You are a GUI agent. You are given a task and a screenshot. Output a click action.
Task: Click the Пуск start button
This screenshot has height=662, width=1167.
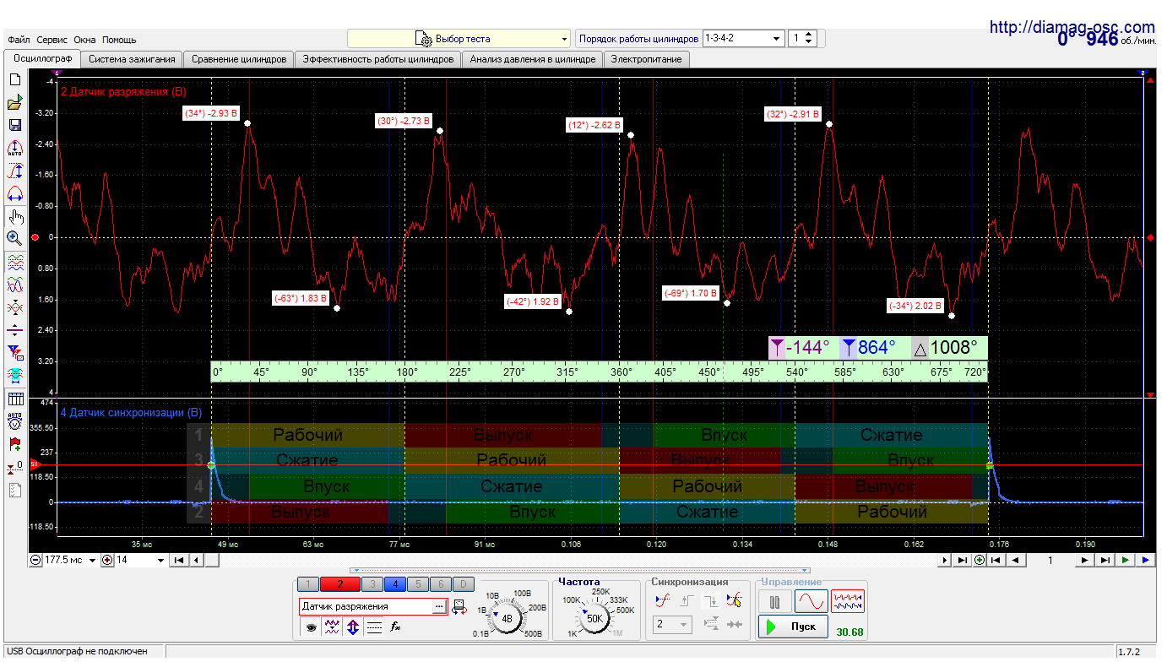793,627
